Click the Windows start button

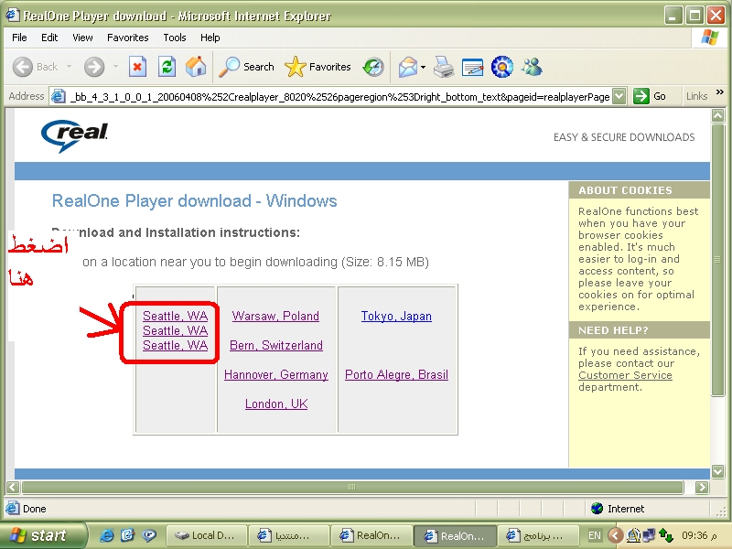(x=42, y=535)
